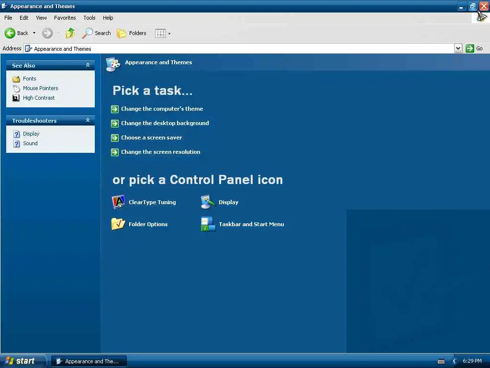The width and height of the screenshot is (490, 368).
Task: Toggle the Folders pane toolbar button
Action: tap(131, 33)
